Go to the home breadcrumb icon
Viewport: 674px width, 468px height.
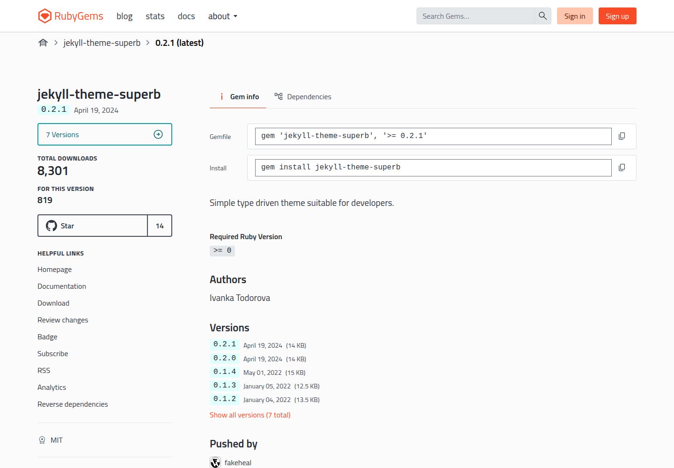[43, 43]
